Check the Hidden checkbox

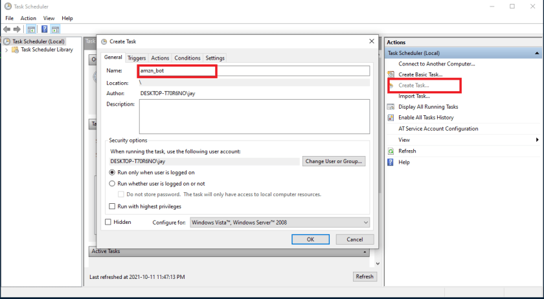108,222
